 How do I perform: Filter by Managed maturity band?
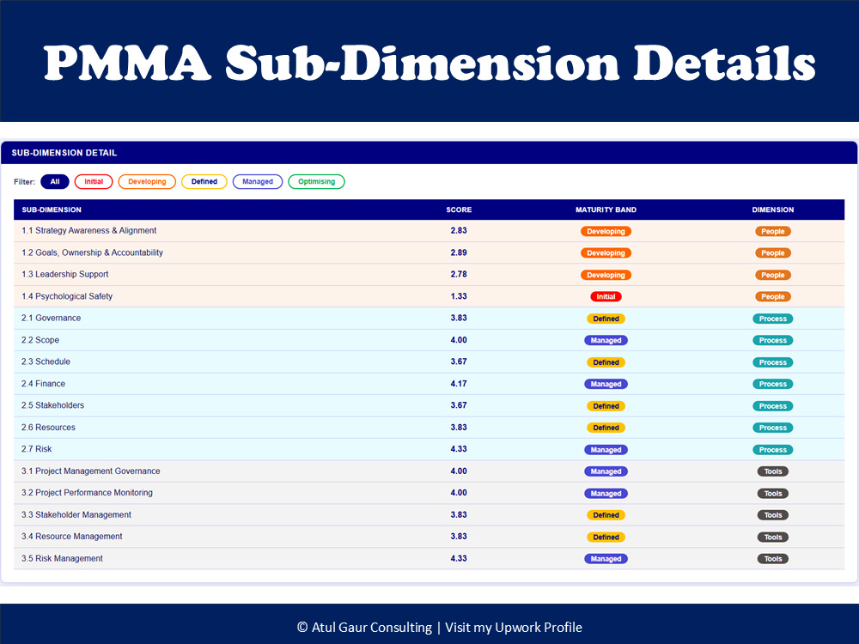point(258,181)
